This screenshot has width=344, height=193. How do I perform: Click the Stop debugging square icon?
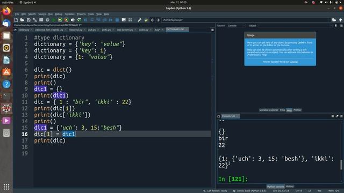pos(117,20)
